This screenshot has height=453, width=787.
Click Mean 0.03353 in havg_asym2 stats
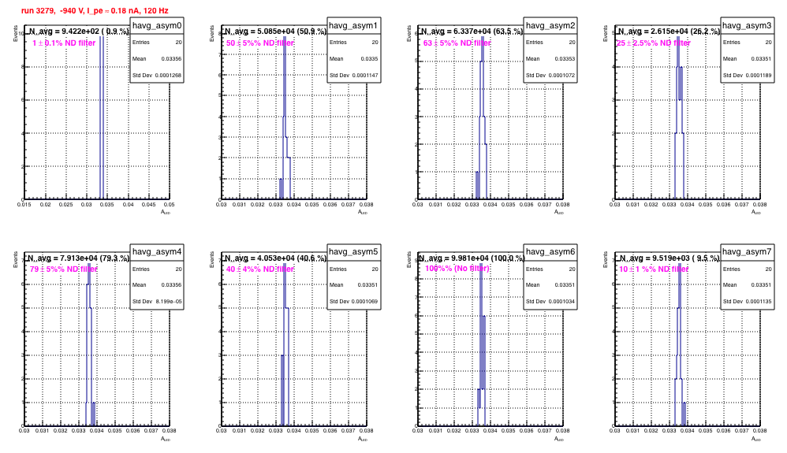click(x=550, y=59)
